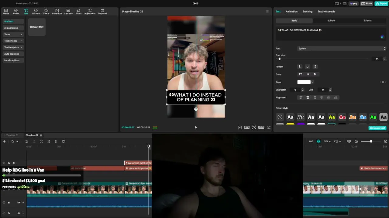Click the undo arrow in timeline toolbar
389x218 pixels.
27,141
